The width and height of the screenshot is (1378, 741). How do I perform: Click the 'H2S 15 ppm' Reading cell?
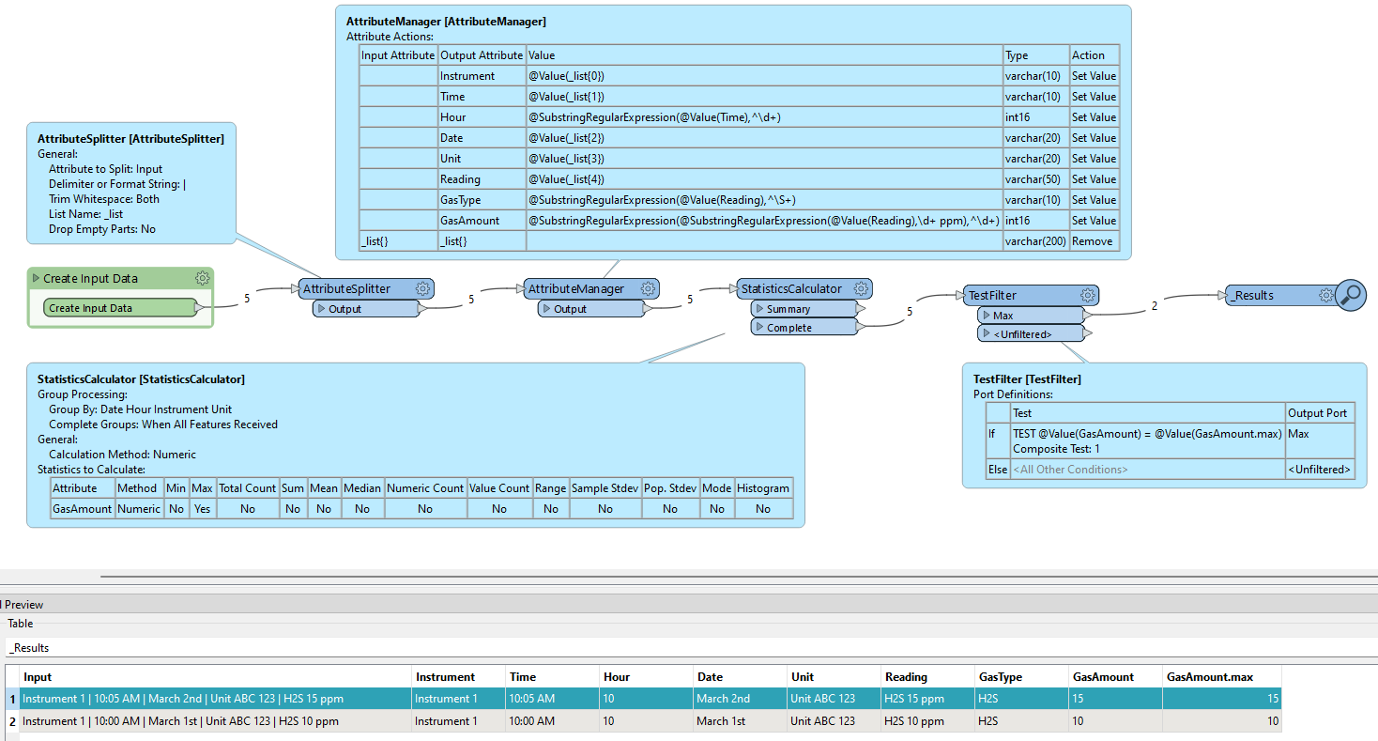click(927, 699)
